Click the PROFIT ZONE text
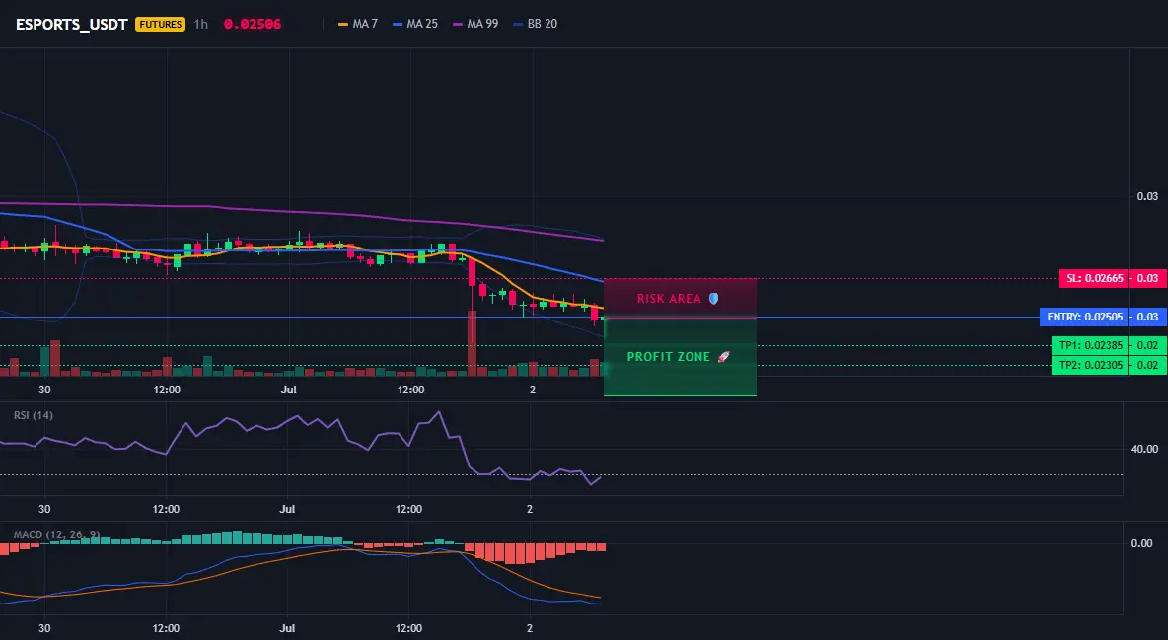Screen dimensions: 1168x640 (x=669, y=357)
